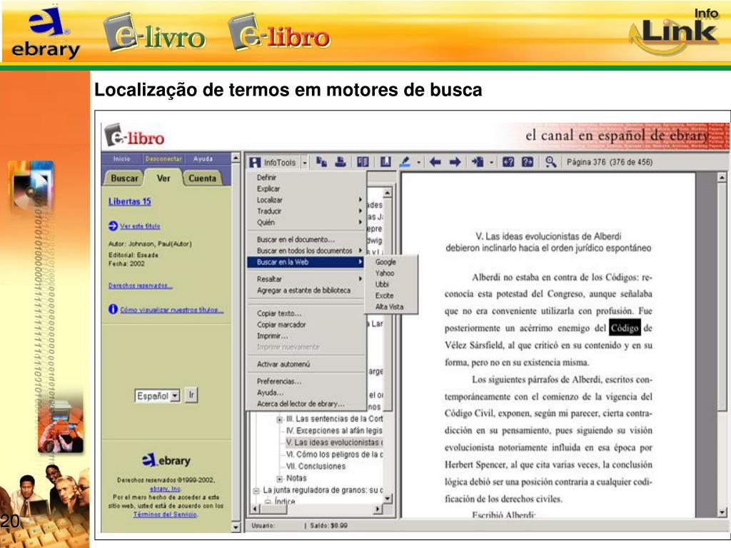Click the go-to-page icon

tap(478, 162)
